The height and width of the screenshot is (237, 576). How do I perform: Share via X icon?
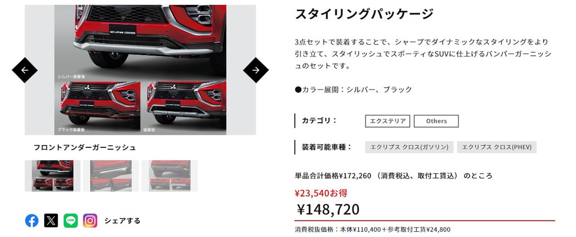51,220
